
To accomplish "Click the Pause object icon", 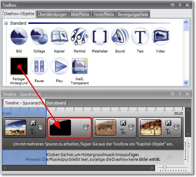I will [x=39, y=66].
